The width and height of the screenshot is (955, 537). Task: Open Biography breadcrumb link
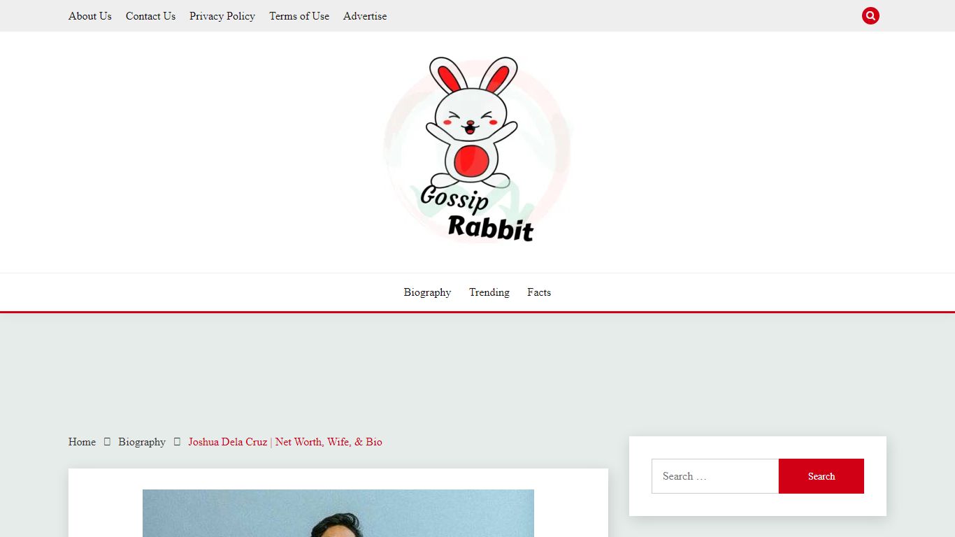tap(142, 442)
